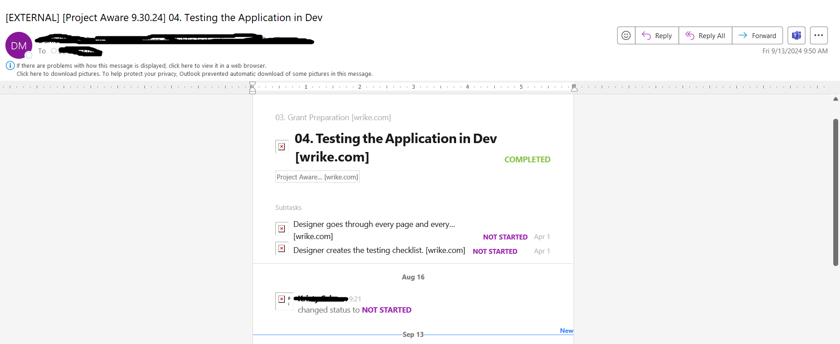Open Designer creates the testing checklist link
840x344 pixels.
379,250
